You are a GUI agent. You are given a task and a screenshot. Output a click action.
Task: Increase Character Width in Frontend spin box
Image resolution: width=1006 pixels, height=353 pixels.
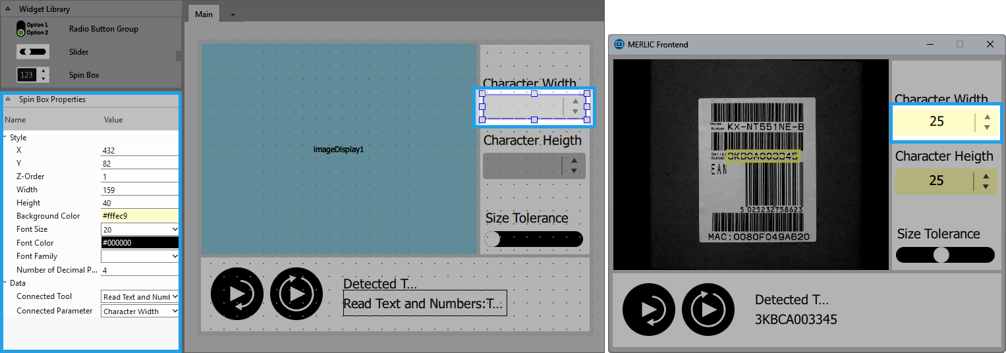(x=987, y=117)
